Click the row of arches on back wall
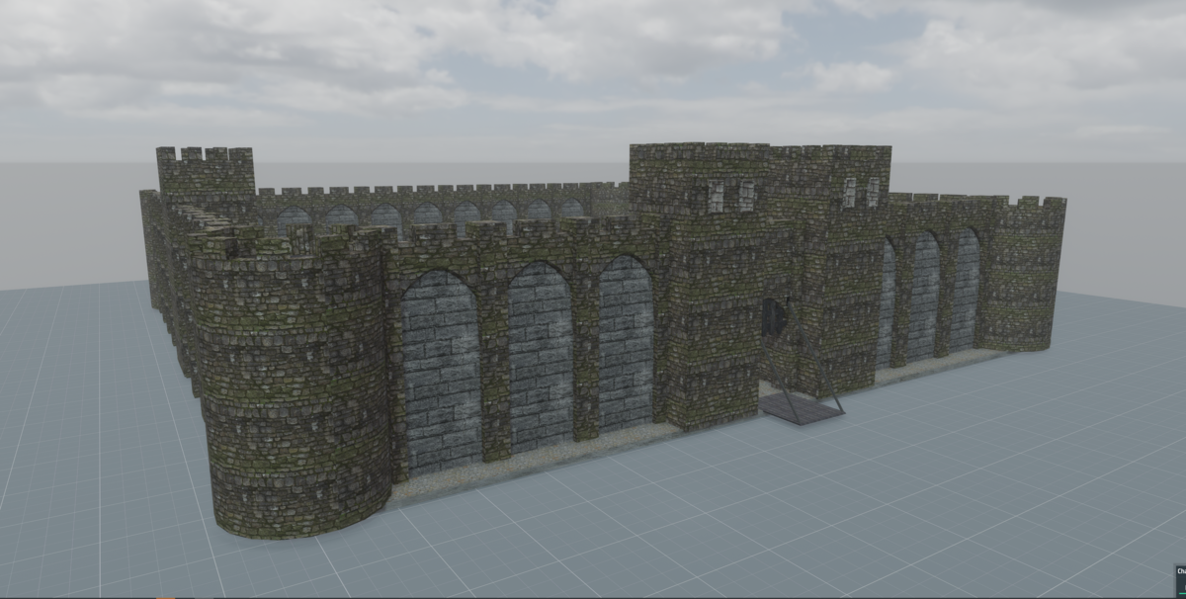Screen dimensions: 1186x599 [425, 214]
